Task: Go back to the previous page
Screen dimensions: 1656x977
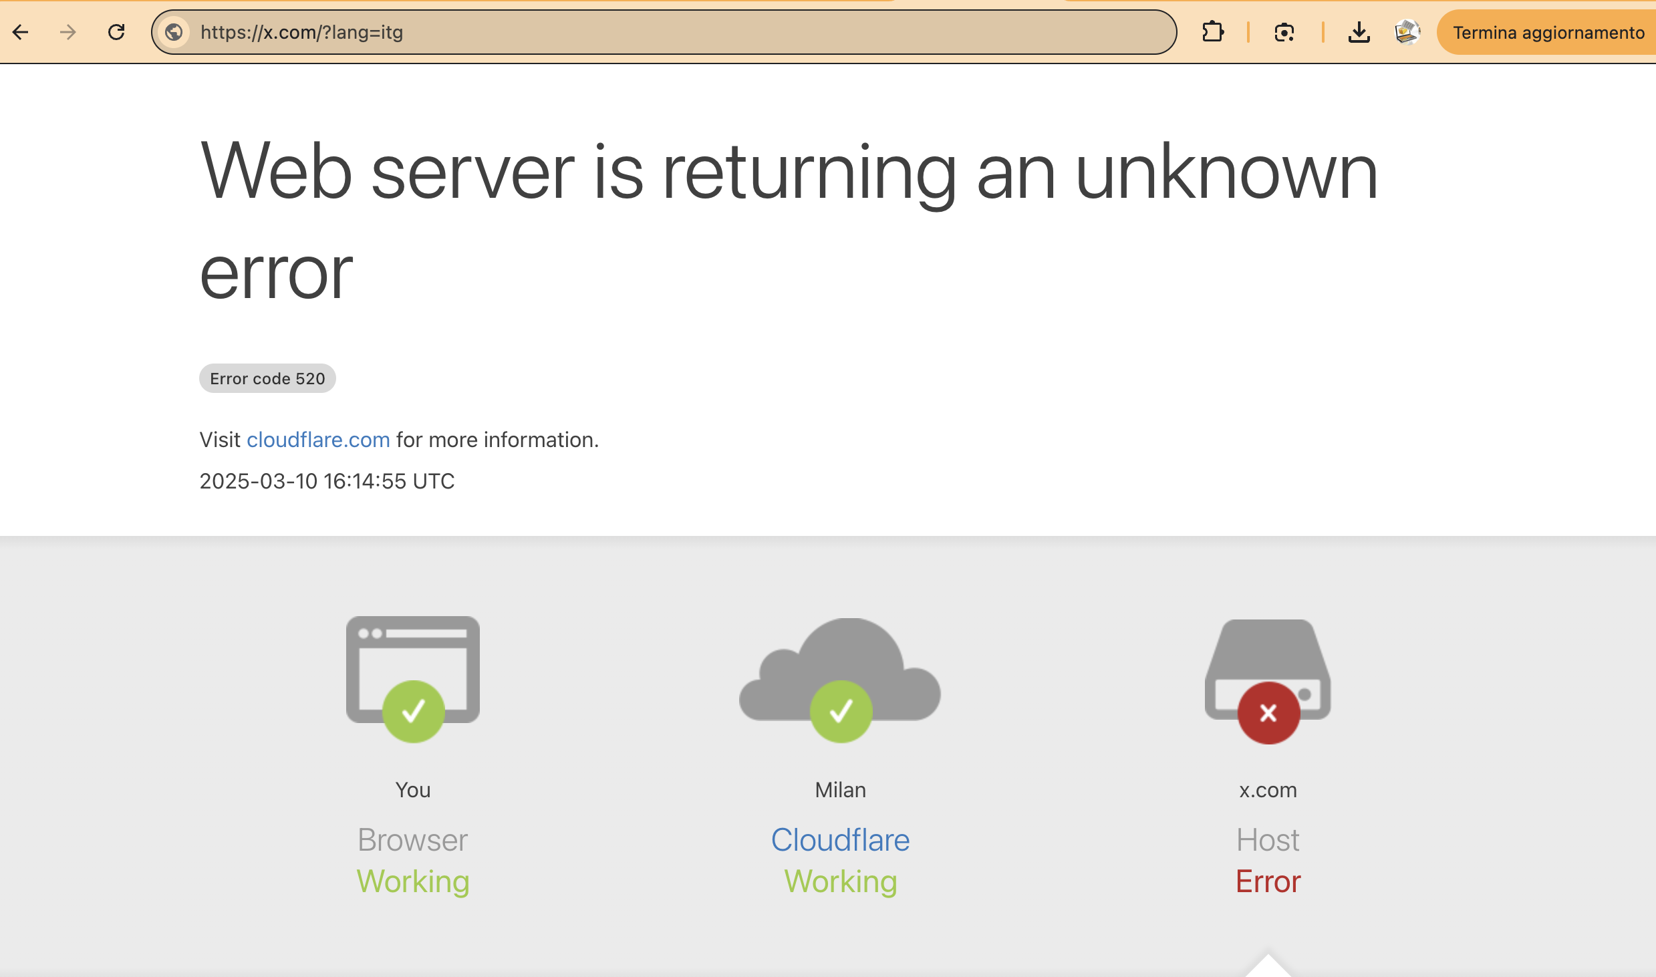Action: [21, 32]
